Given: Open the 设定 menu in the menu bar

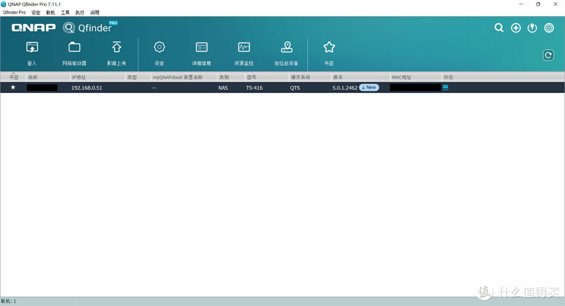Looking at the screenshot, I should 36,12.
